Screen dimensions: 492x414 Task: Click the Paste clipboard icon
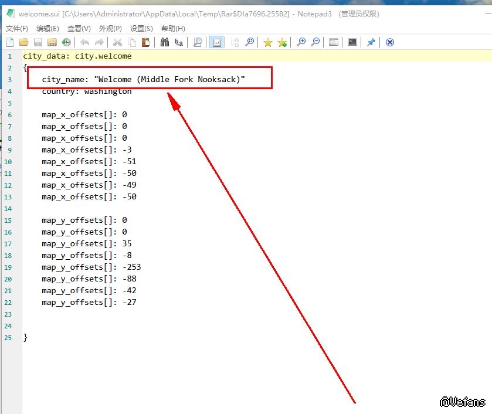point(146,42)
